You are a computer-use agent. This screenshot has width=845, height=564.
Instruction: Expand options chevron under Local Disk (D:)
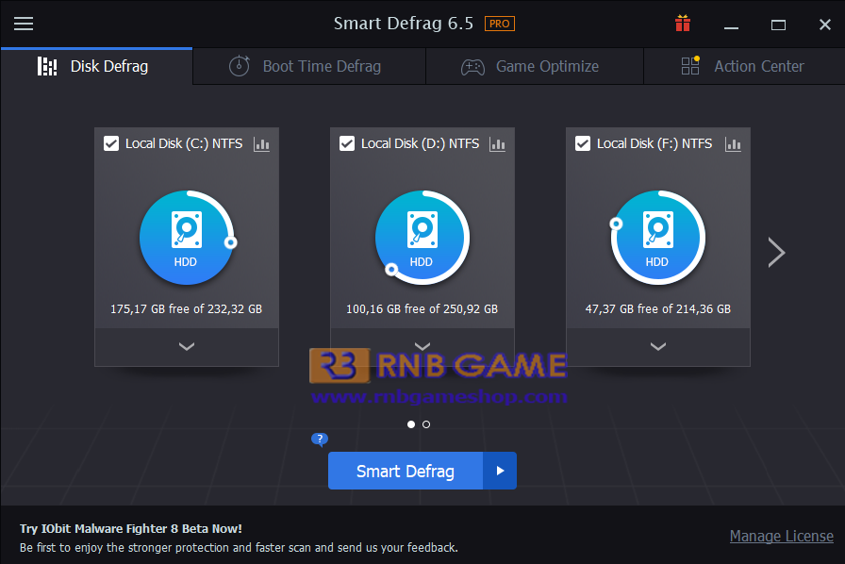coord(422,345)
